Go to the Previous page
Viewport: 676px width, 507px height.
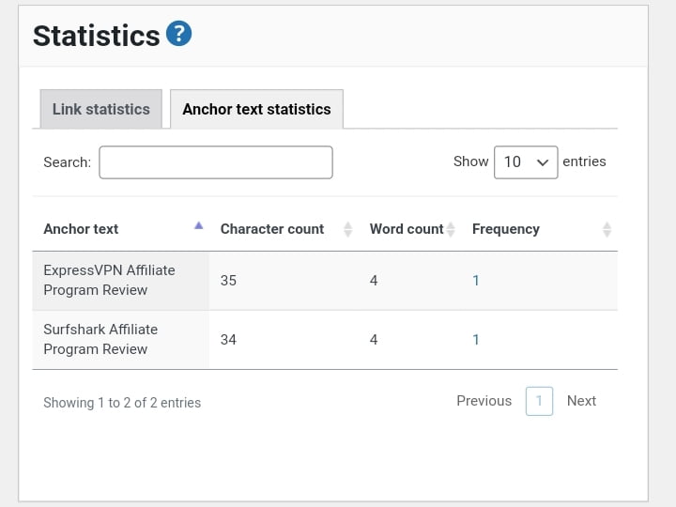click(x=484, y=401)
